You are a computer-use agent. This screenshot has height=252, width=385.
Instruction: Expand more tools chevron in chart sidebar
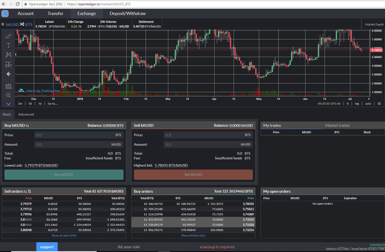click(9, 104)
